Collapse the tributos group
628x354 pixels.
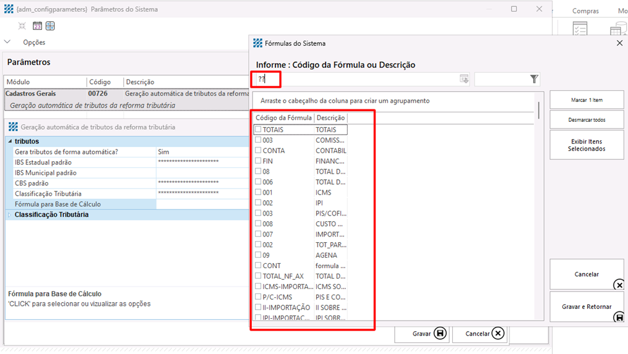pyautogui.click(x=10, y=141)
